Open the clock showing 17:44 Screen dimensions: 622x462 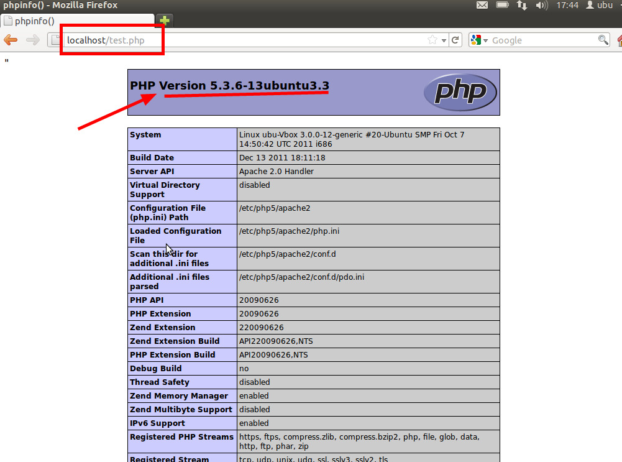click(567, 5)
